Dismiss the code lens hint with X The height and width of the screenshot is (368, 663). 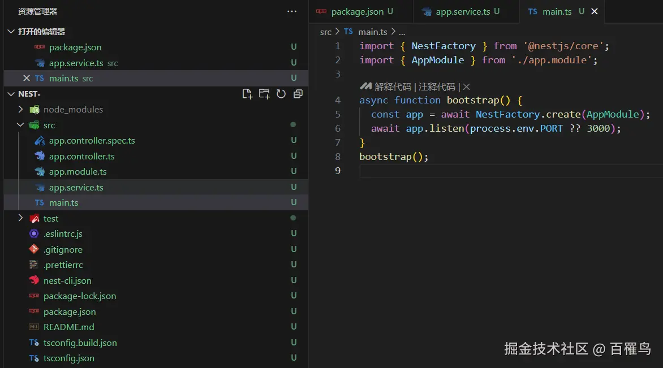466,86
